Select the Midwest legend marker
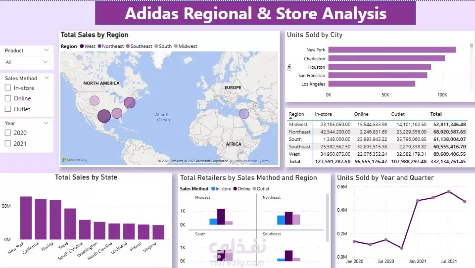This screenshot has height=268, width=475. [176, 46]
